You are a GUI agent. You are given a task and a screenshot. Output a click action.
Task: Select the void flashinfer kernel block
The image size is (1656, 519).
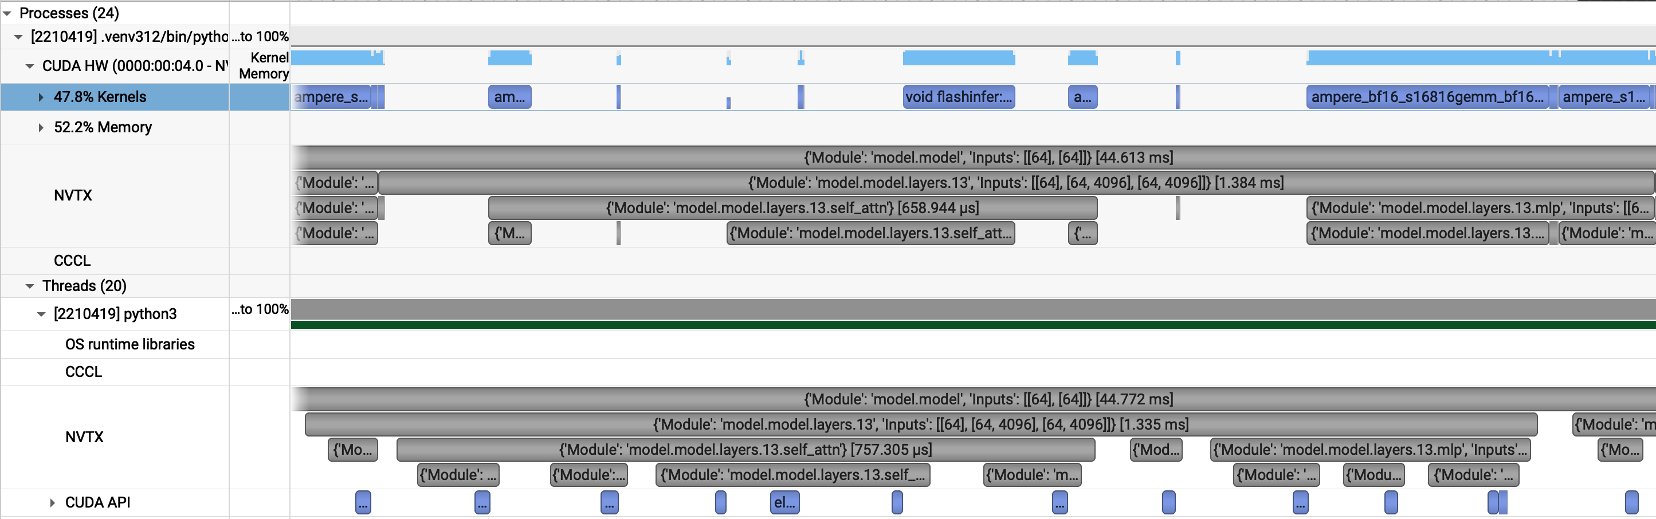click(959, 97)
